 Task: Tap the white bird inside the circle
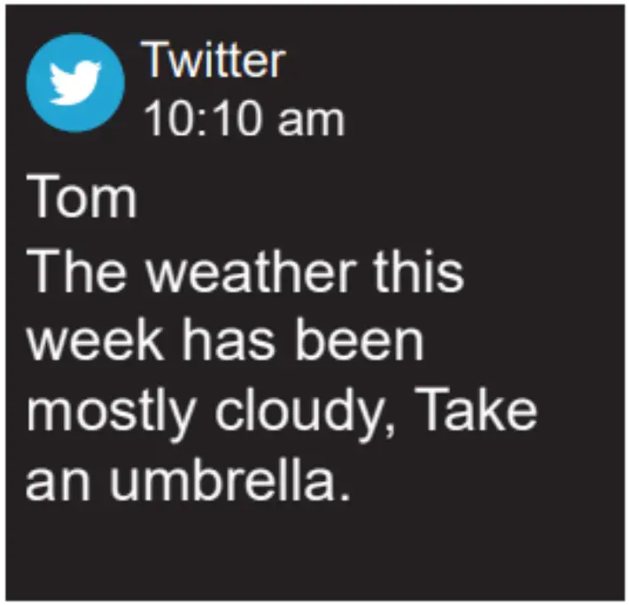(x=74, y=83)
